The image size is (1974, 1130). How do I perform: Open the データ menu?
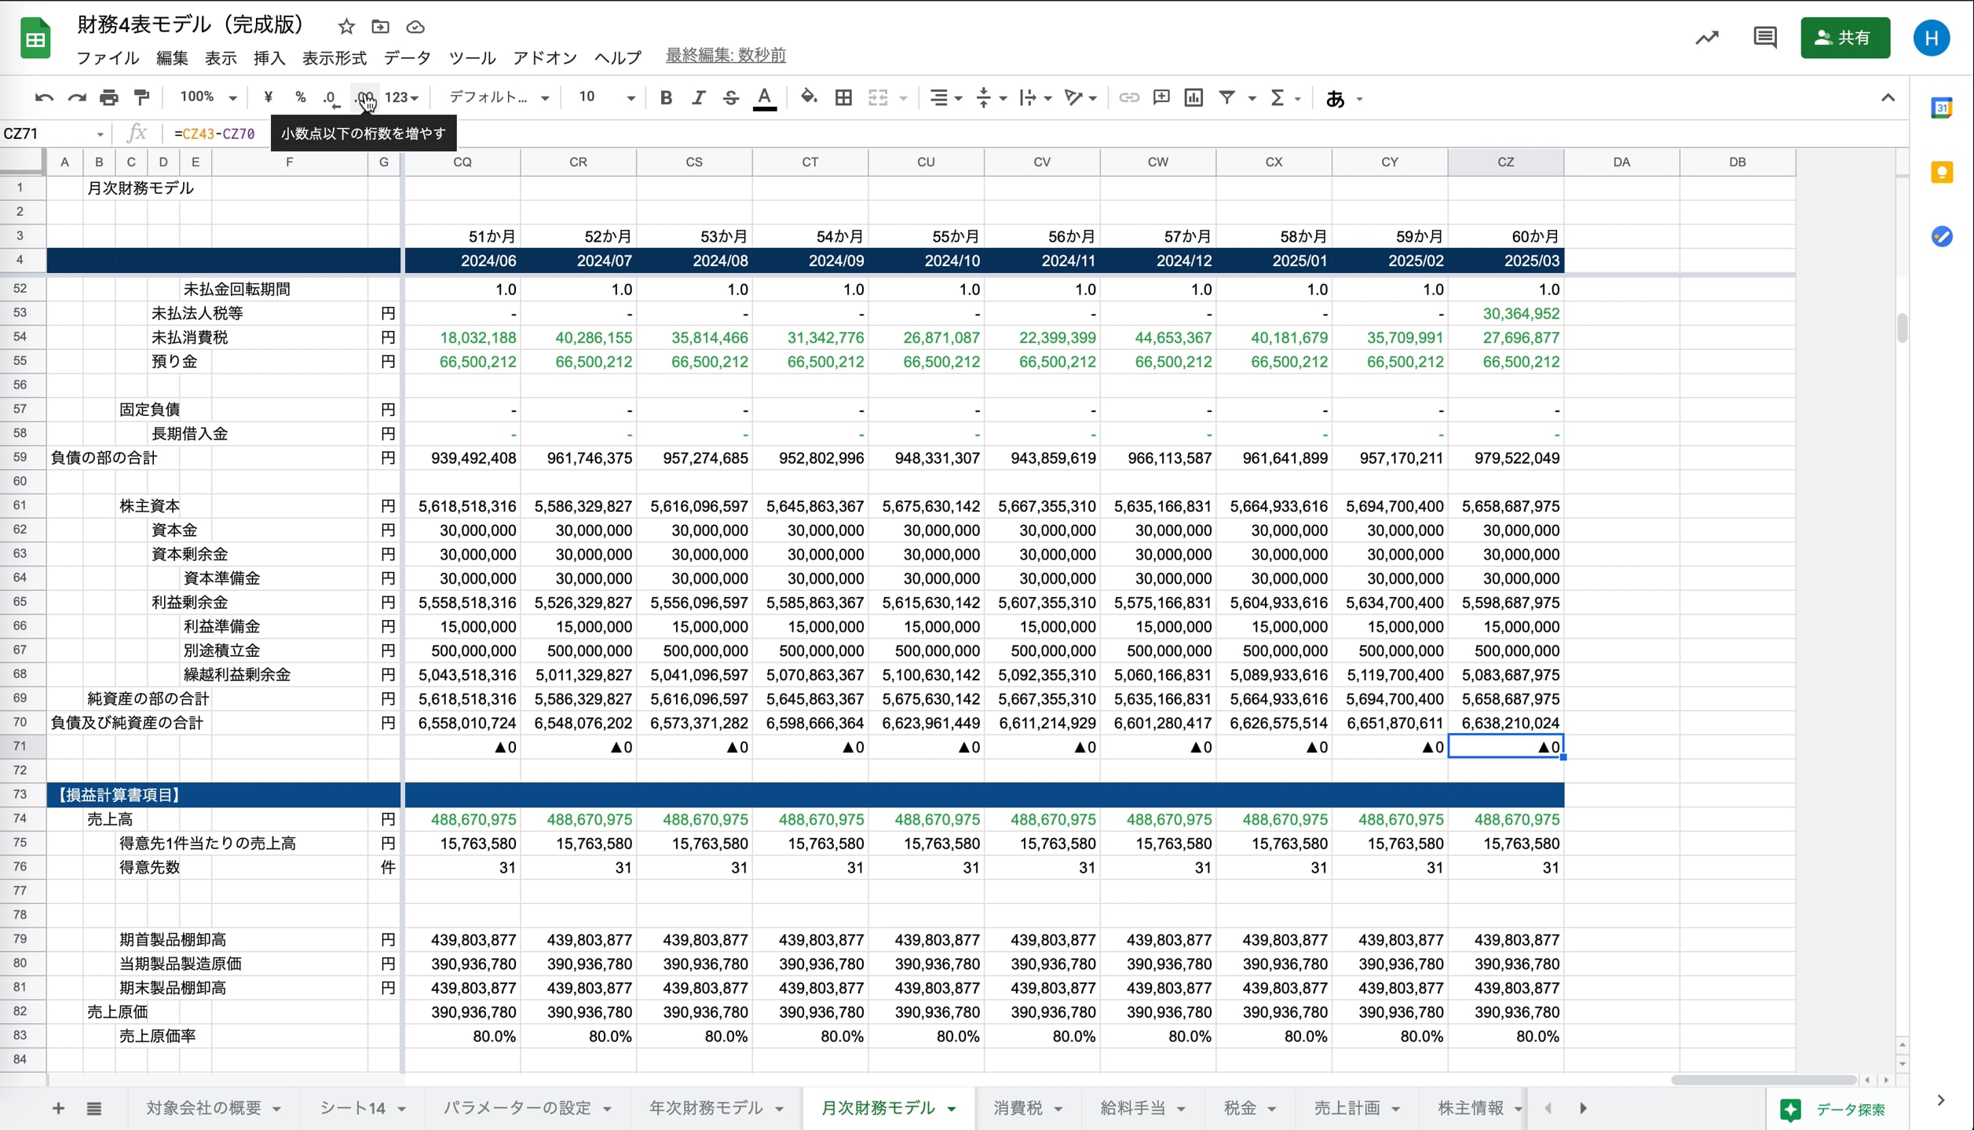pyautogui.click(x=407, y=58)
